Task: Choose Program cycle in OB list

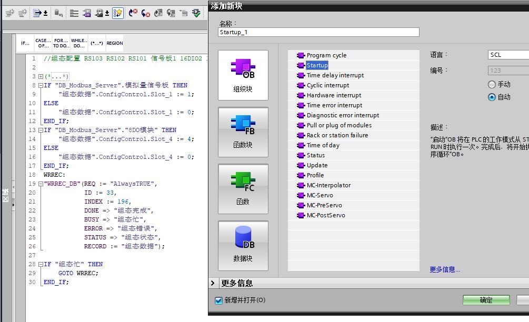Action: (x=354, y=55)
